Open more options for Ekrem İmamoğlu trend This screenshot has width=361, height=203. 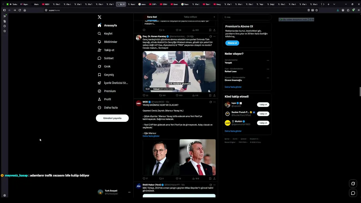[268, 78]
